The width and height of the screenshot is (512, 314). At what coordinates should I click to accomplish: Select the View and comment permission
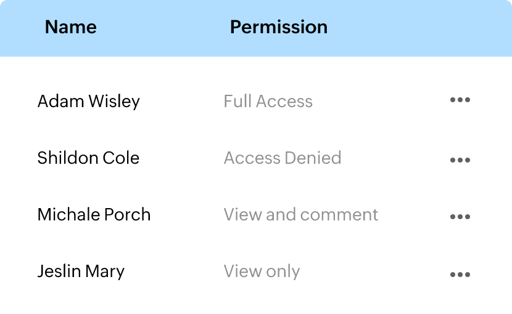tap(300, 214)
